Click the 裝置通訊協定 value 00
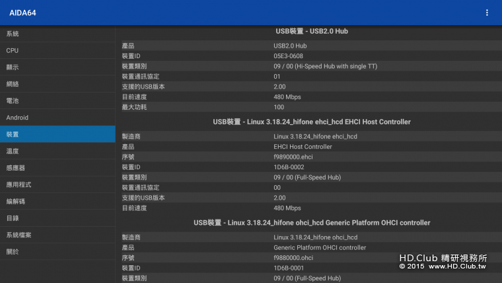 [277, 188]
